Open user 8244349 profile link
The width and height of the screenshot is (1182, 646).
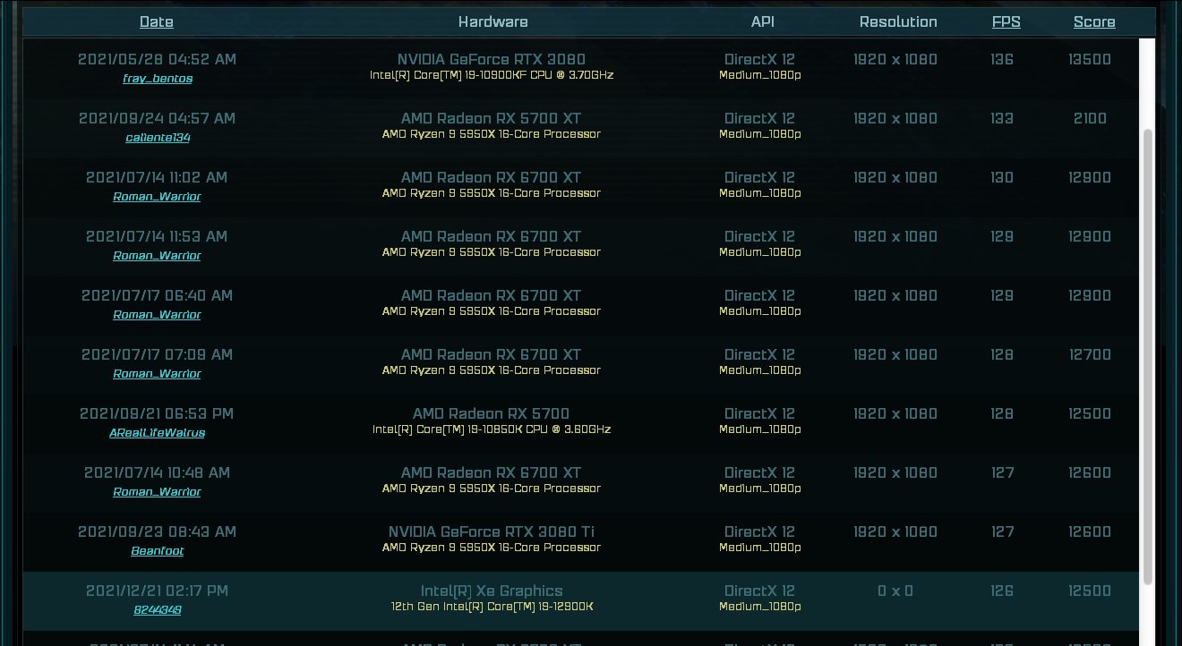[157, 609]
